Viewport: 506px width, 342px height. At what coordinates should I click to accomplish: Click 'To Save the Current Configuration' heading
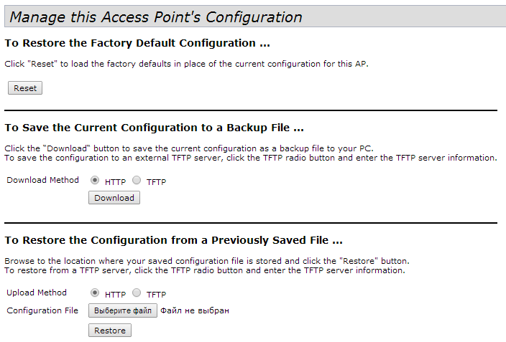tap(154, 128)
